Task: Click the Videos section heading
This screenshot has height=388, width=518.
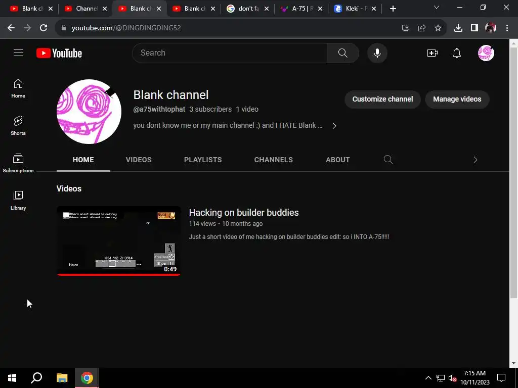Action: tap(69, 189)
